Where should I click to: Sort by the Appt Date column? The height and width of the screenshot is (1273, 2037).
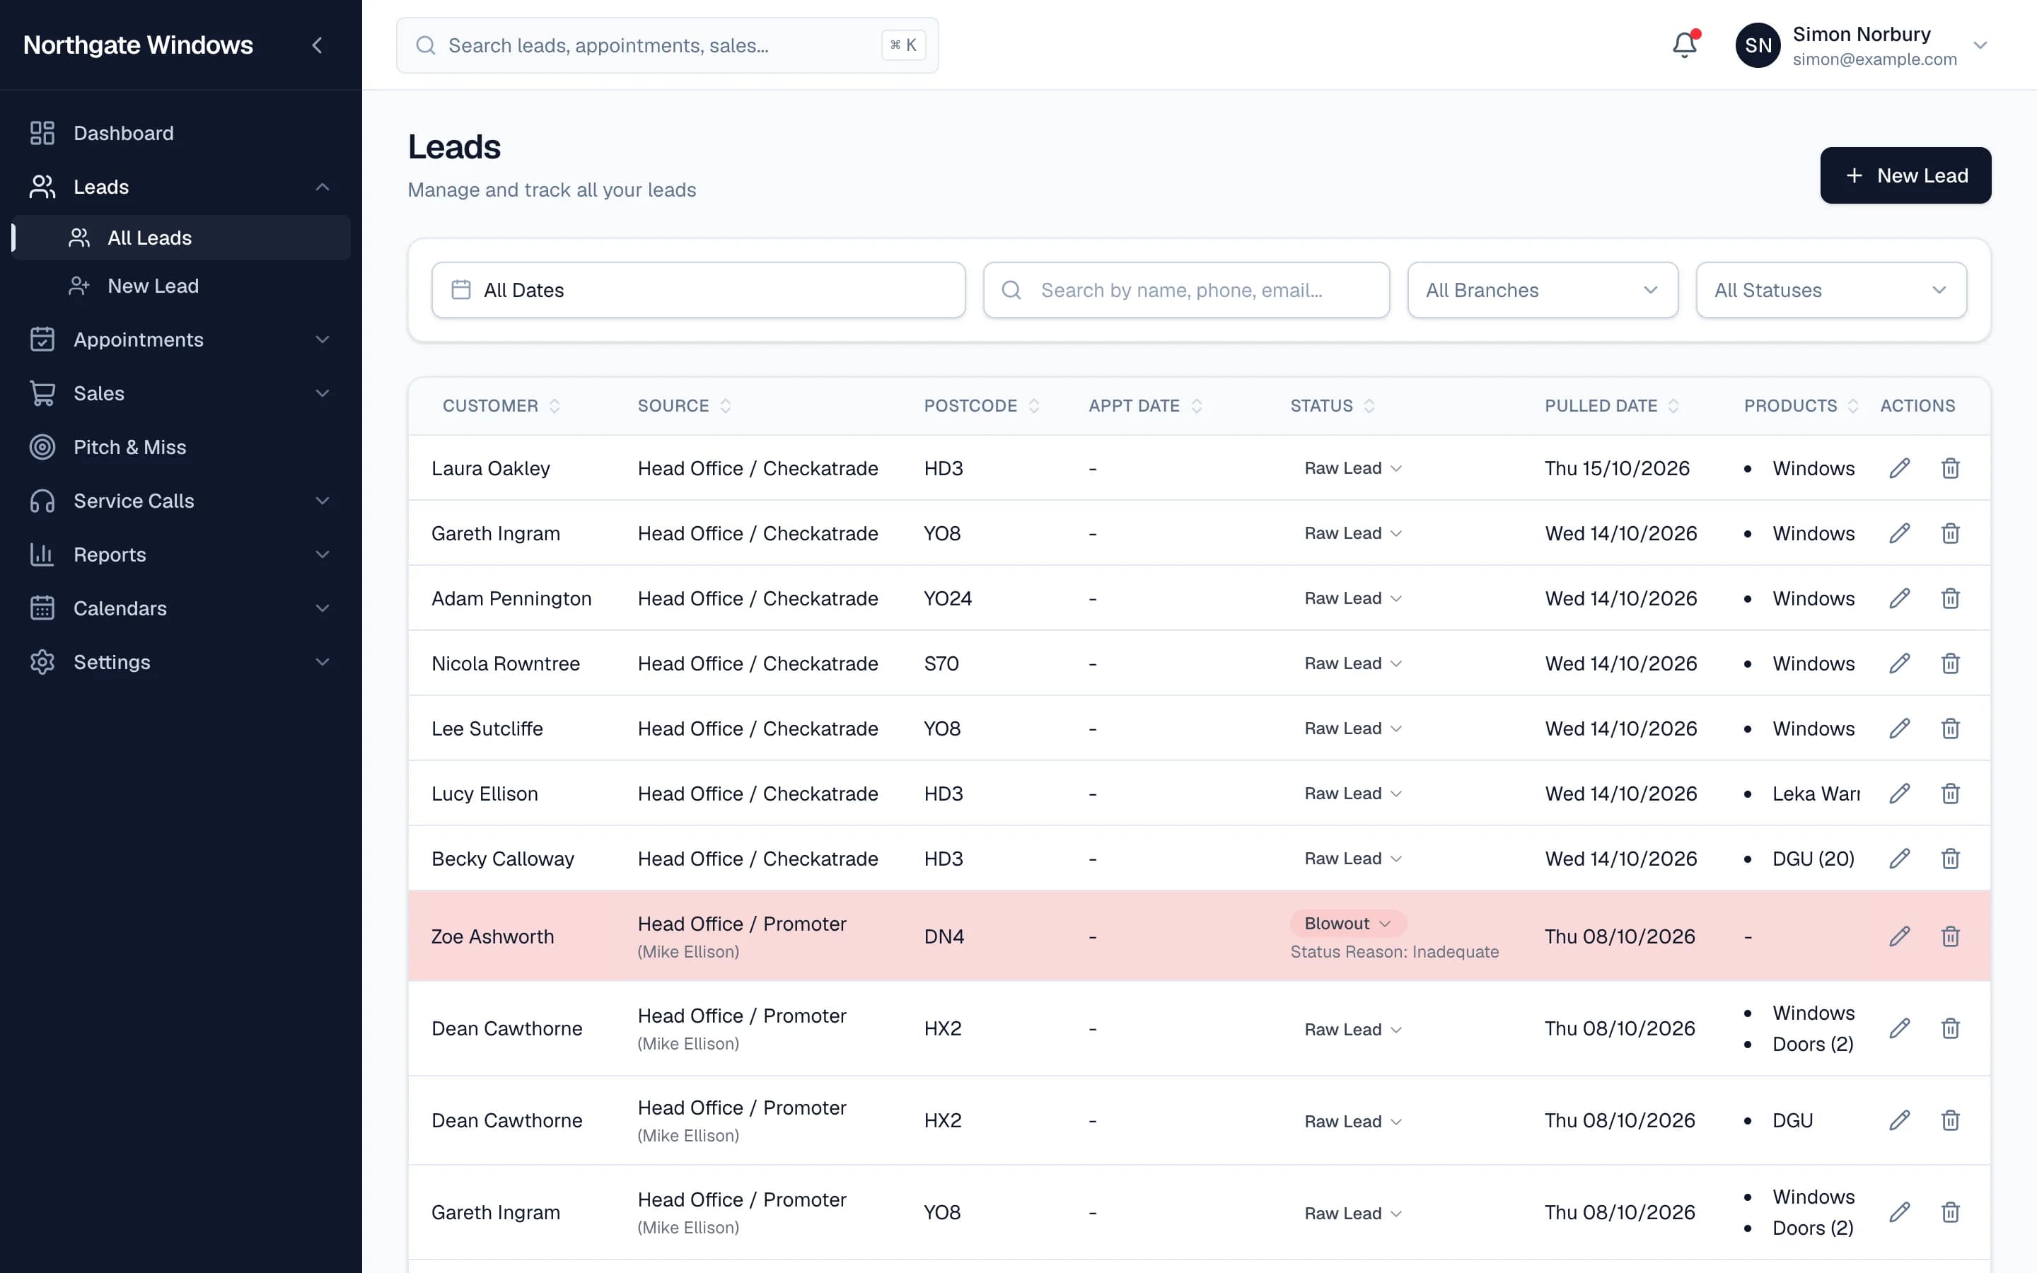coord(1145,406)
